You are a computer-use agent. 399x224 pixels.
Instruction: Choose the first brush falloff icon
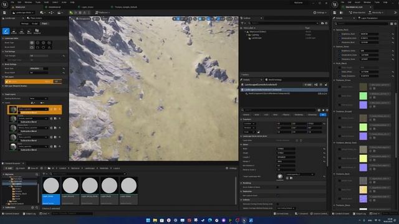click(32, 47)
